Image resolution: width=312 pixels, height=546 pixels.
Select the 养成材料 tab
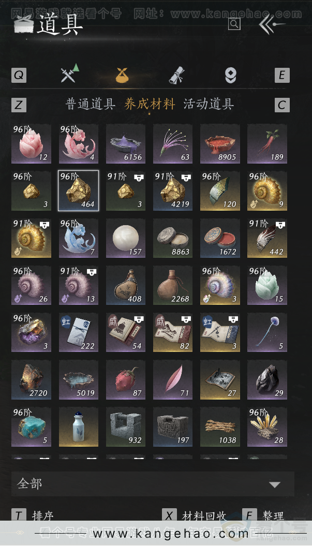tap(150, 104)
